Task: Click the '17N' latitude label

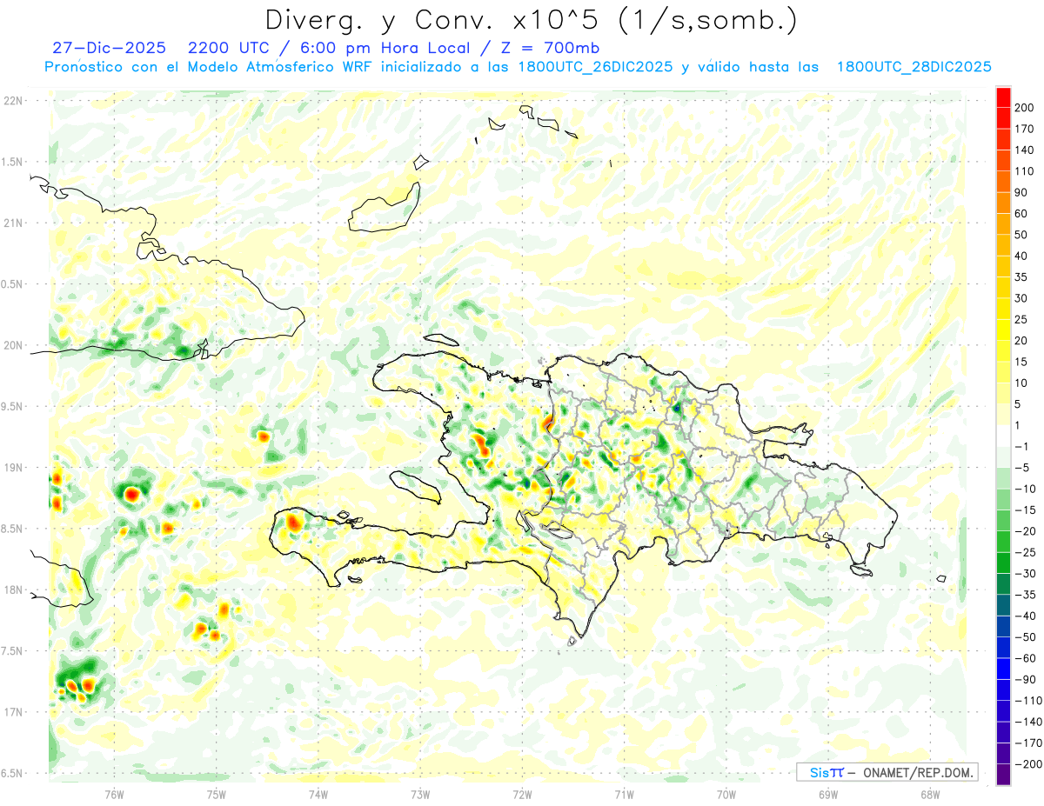Action: [x=12, y=713]
